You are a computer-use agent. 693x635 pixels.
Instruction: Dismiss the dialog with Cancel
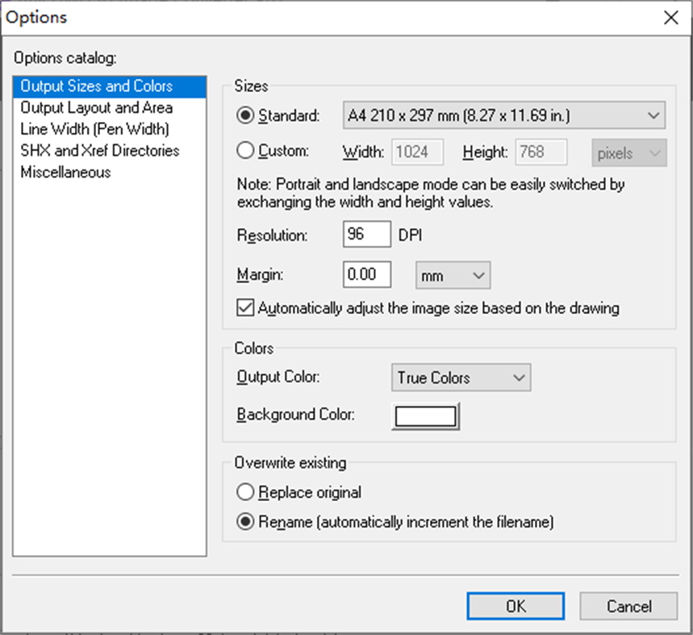click(628, 606)
